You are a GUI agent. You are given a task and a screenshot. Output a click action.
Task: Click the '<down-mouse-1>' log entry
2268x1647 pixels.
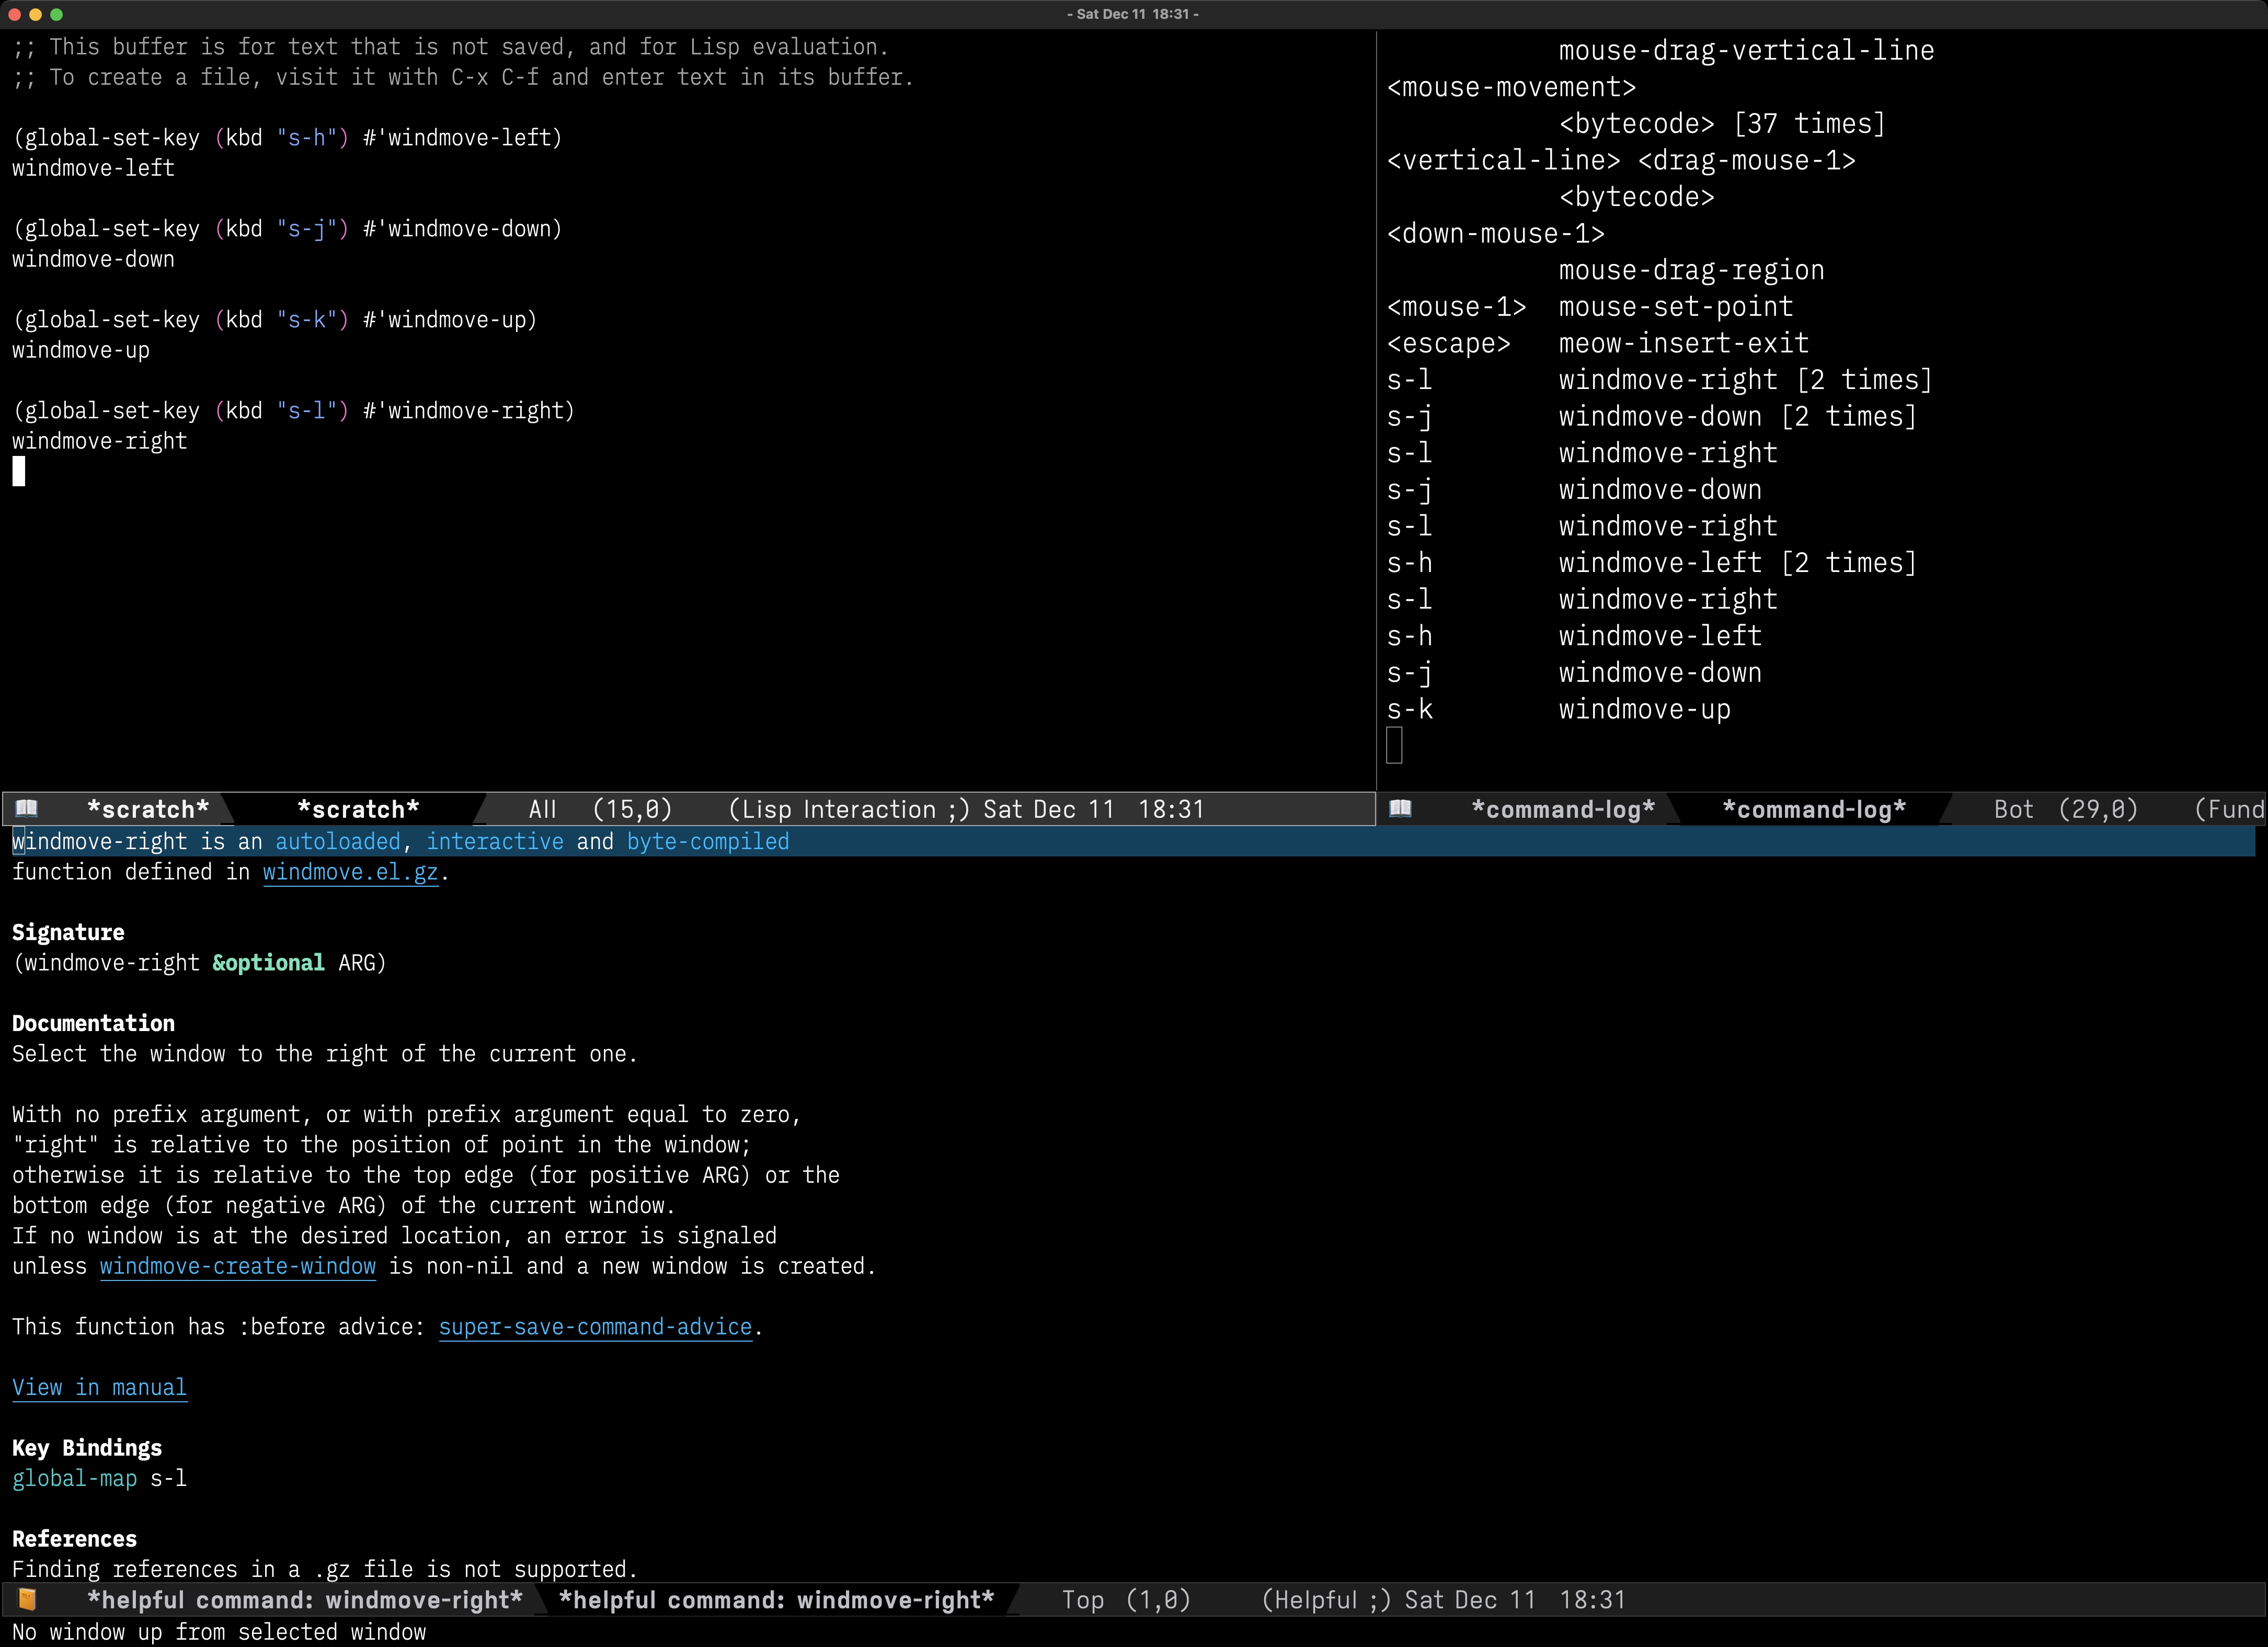point(1496,234)
